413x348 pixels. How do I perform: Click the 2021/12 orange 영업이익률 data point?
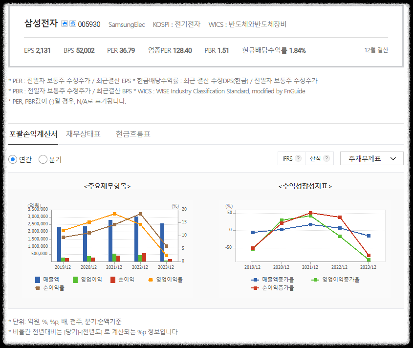tap(114, 214)
